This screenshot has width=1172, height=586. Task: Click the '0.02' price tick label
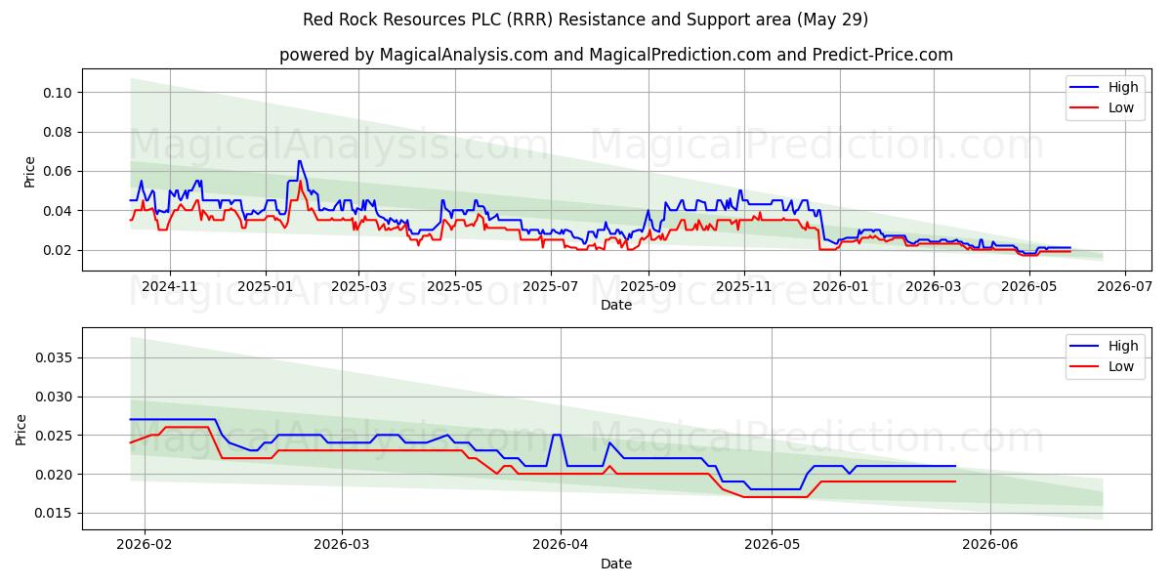pyautogui.click(x=60, y=250)
